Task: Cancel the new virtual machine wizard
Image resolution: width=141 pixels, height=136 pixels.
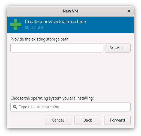Action: (58, 120)
